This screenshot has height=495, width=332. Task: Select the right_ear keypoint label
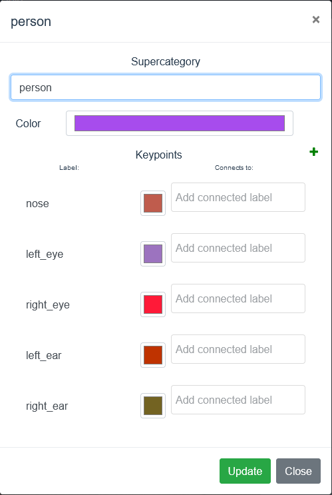pyautogui.click(x=47, y=406)
